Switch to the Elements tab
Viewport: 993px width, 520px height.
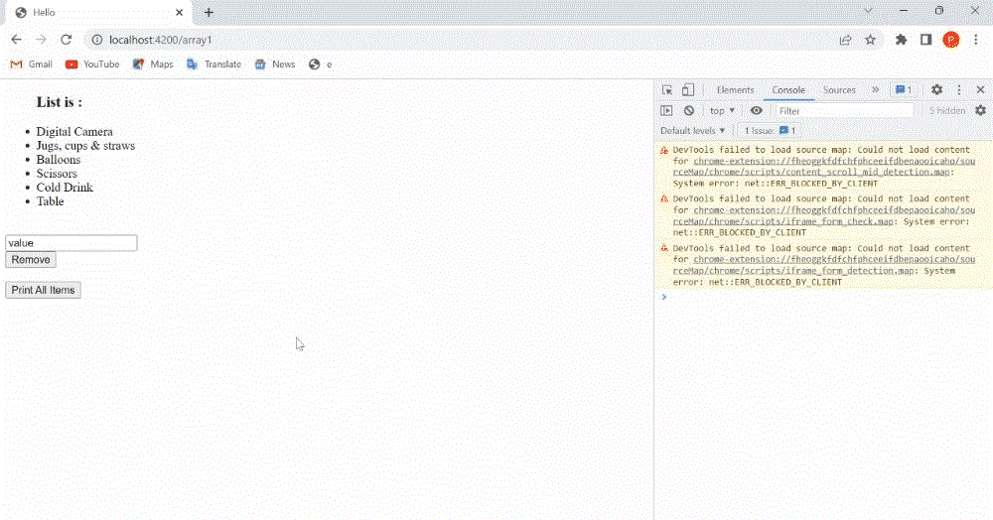click(735, 90)
